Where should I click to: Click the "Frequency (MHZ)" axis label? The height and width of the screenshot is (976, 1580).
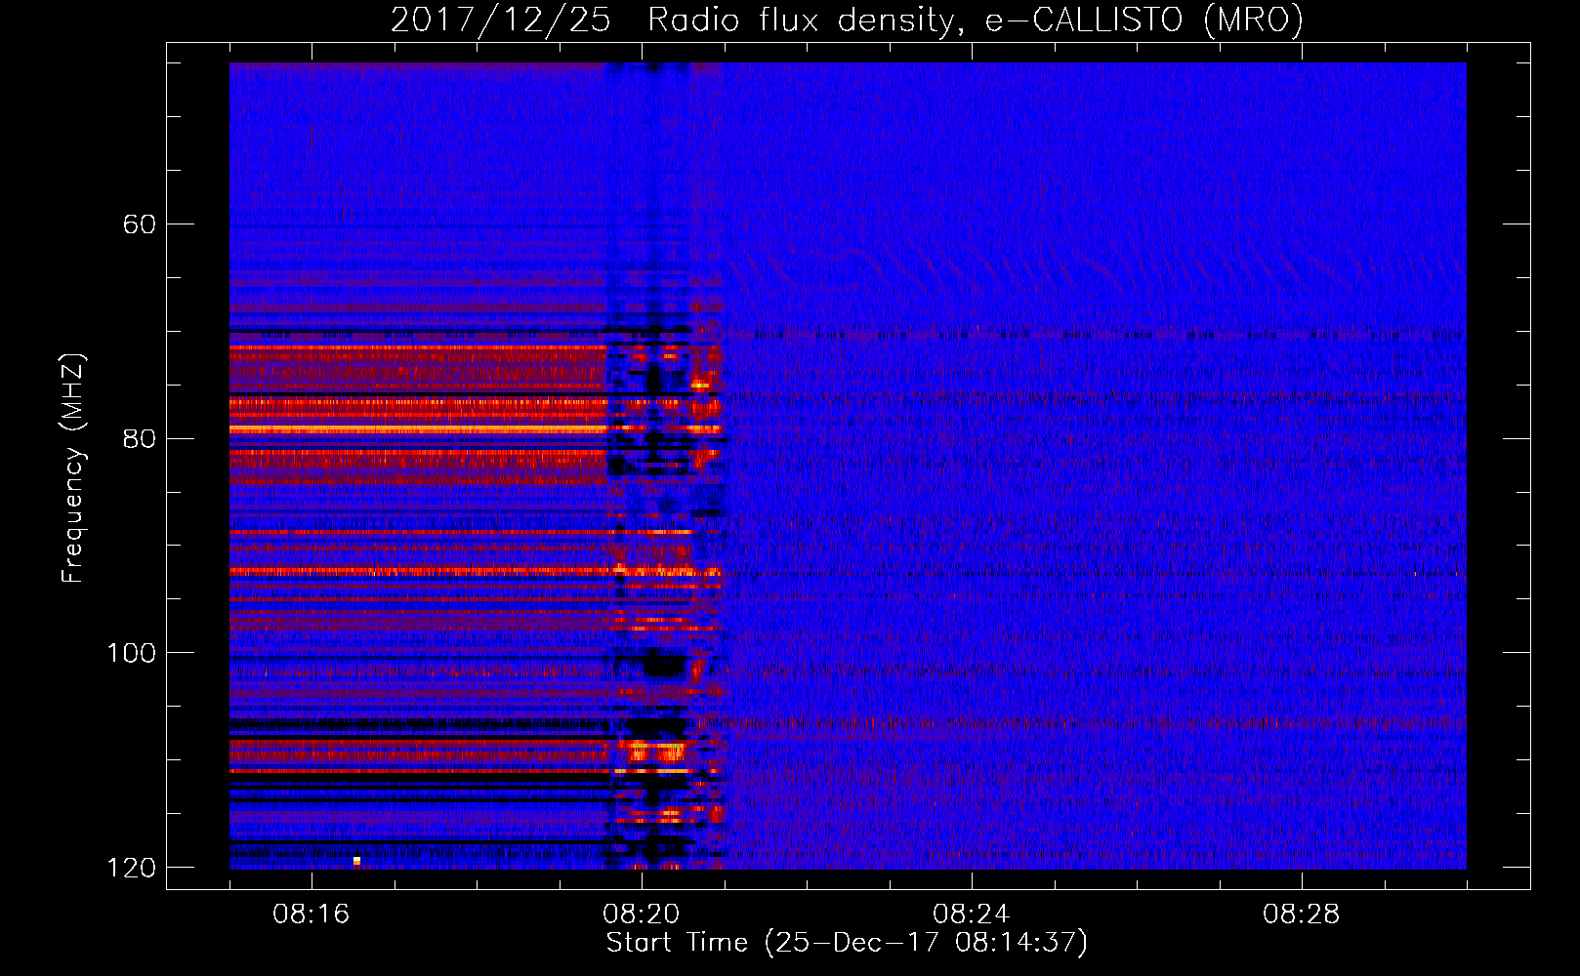pyautogui.click(x=73, y=468)
